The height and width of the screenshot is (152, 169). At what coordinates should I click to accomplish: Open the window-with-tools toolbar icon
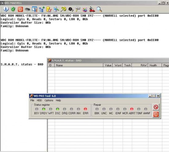35,9
